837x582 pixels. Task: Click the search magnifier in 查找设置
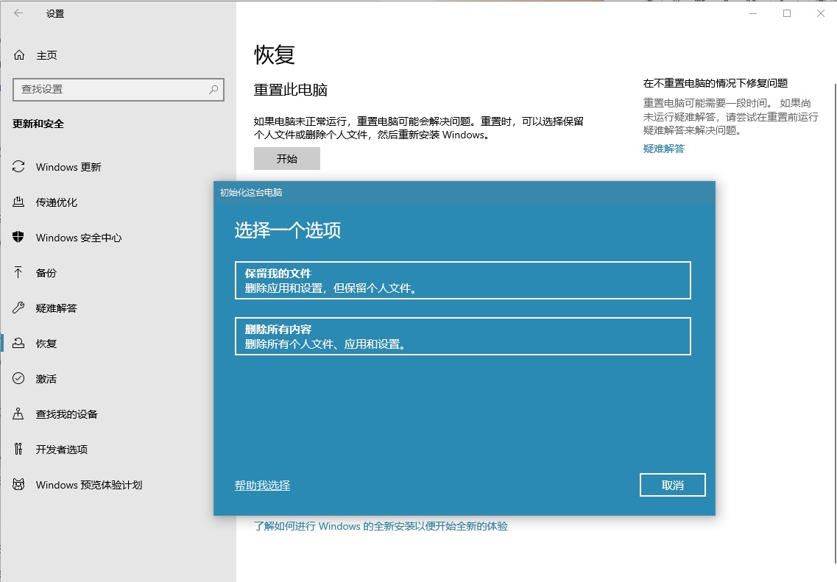pos(213,89)
